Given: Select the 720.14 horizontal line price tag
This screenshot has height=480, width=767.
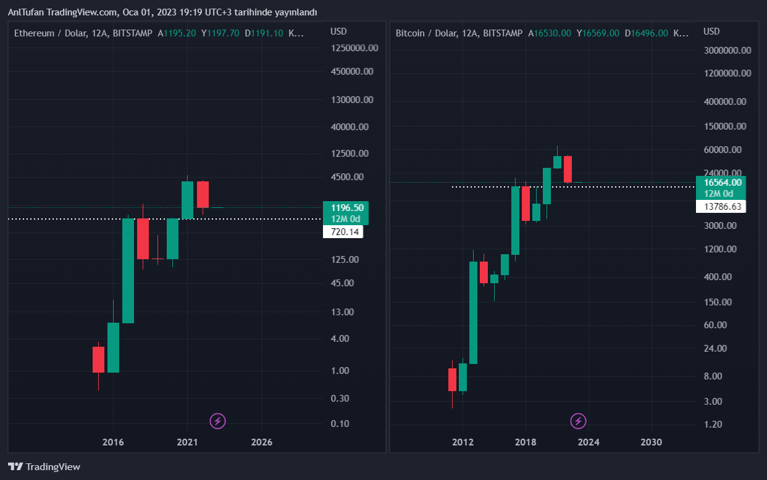Looking at the screenshot, I should (343, 232).
